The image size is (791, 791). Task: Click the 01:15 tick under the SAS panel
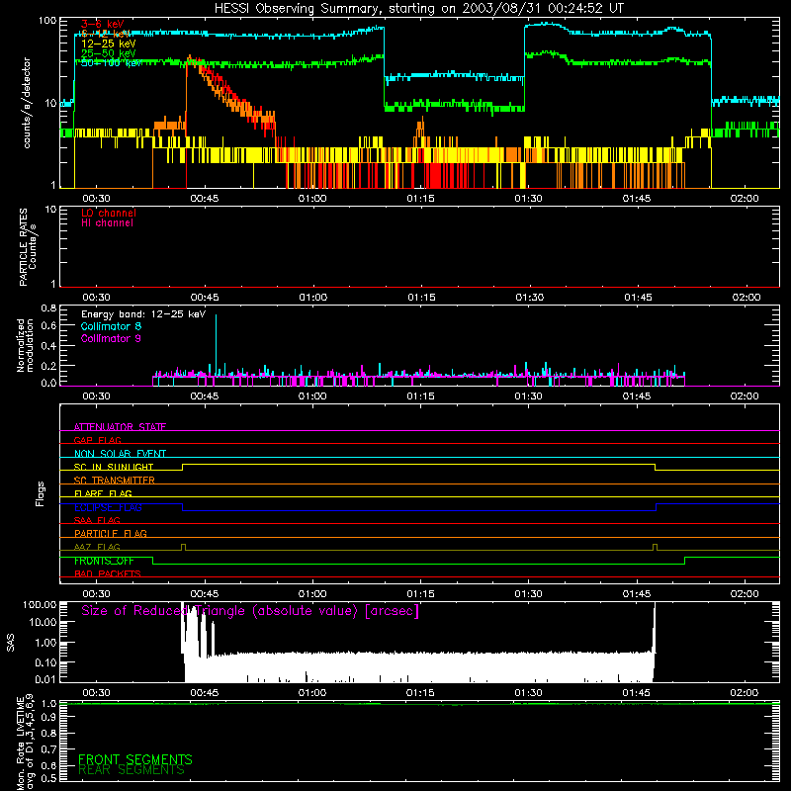[x=420, y=693]
